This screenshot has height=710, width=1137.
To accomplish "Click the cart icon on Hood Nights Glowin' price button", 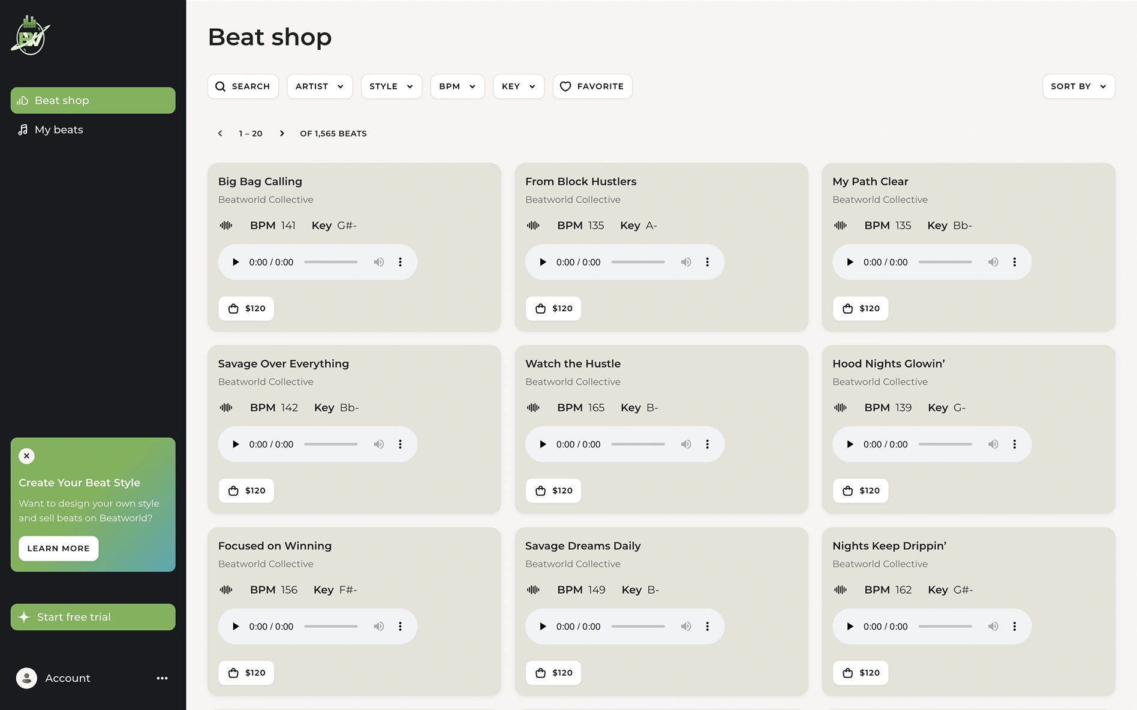I will (847, 491).
